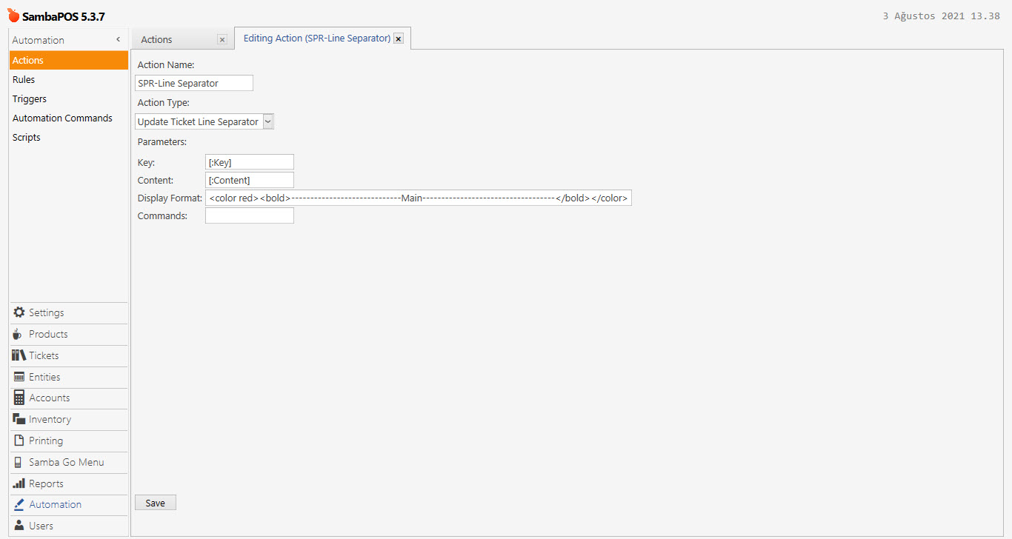
Task: Close the Actions tab
Action: 222,39
